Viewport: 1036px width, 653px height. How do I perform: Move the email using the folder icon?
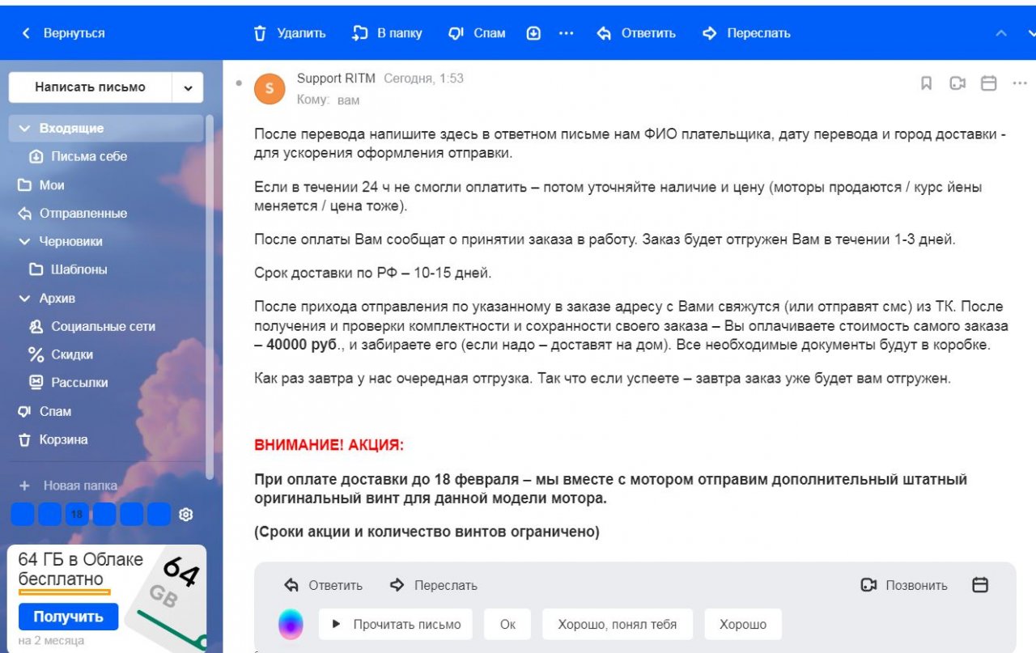pos(360,33)
